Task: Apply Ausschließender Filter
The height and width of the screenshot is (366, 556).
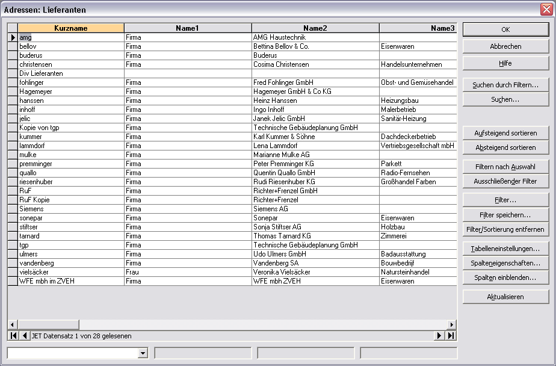Action: pos(505,181)
